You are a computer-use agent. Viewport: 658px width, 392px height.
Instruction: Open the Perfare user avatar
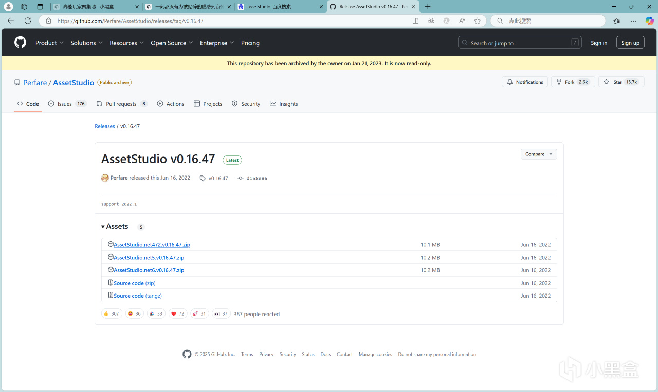click(105, 178)
